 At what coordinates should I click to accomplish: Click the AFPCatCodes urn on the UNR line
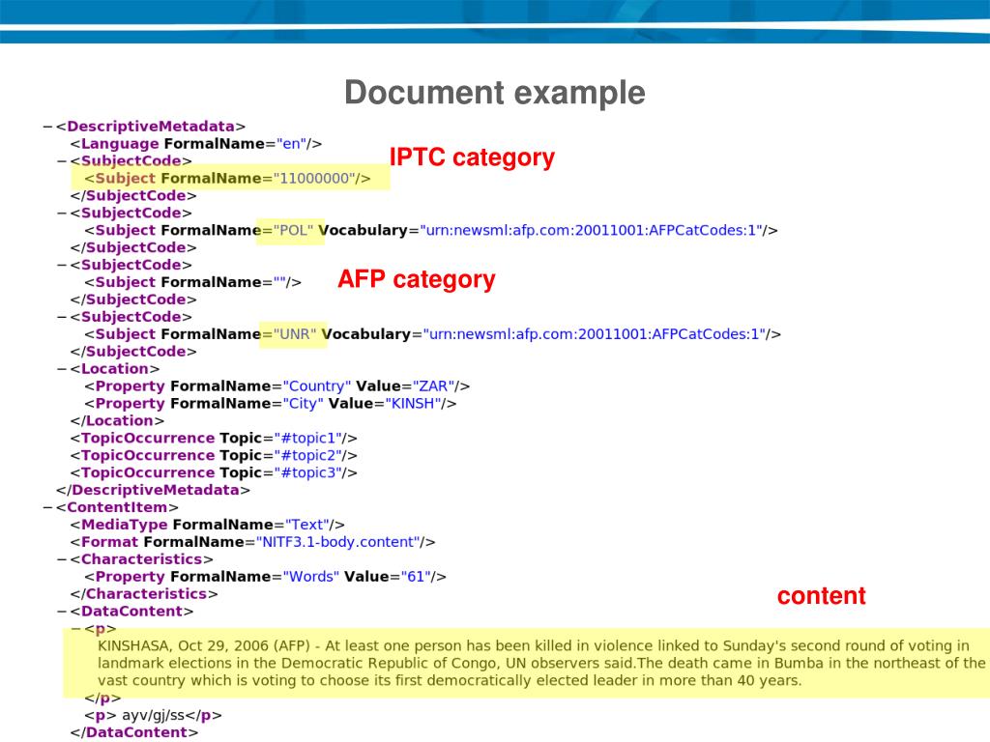[x=595, y=334]
